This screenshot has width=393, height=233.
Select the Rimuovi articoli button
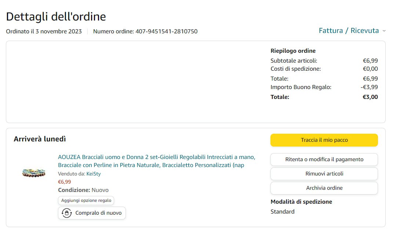pyautogui.click(x=324, y=174)
